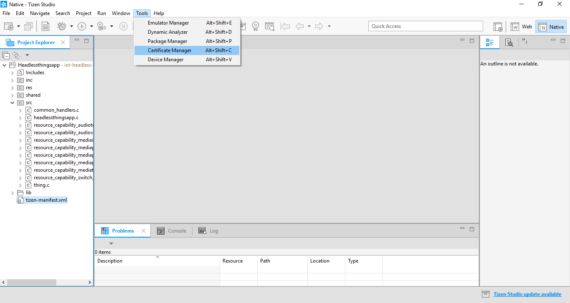This screenshot has height=303, width=570.
Task: Toggle Link with Editor in Project Explorer
Action: tap(16, 55)
